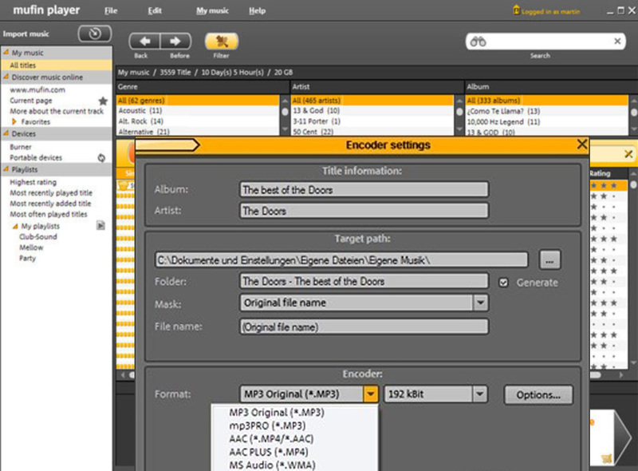
Task: Click the Options... button
Action: pyautogui.click(x=538, y=394)
